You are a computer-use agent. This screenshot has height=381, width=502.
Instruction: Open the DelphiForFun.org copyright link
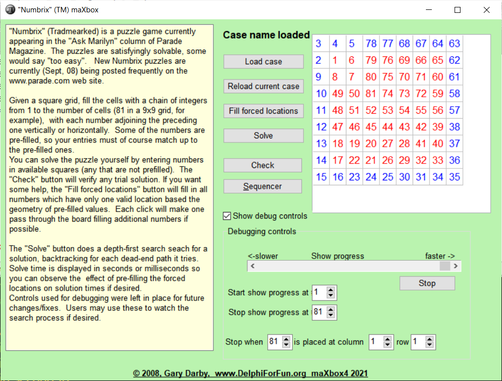[x=250, y=374]
